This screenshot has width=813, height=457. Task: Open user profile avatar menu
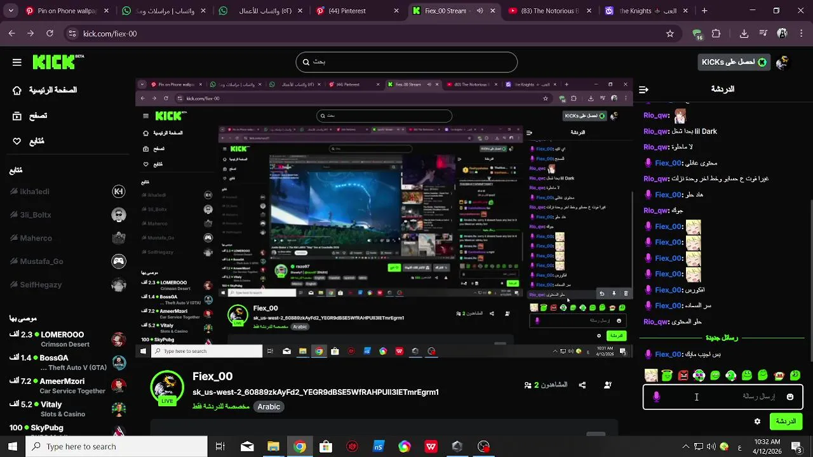click(x=783, y=62)
